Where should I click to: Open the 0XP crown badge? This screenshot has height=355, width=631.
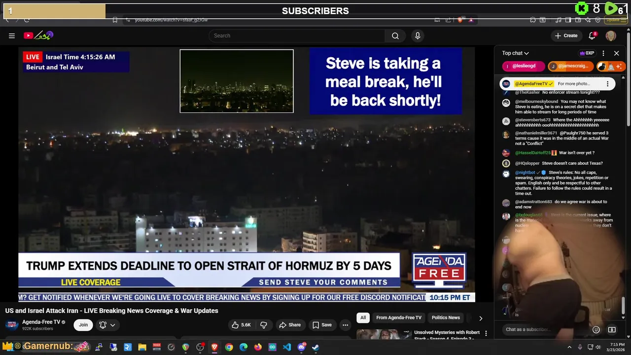pos(587,53)
